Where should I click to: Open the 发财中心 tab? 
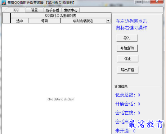(x=70, y=10)
